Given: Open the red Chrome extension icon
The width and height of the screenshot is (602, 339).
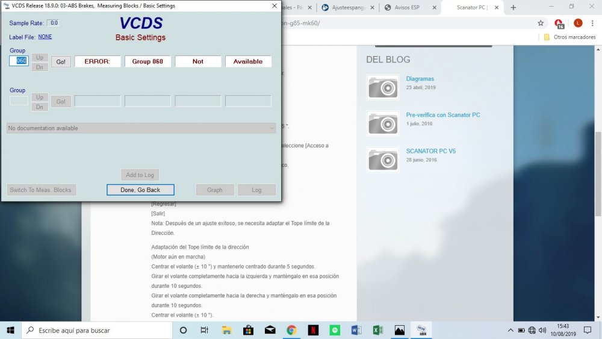Looking at the screenshot, I should click(x=559, y=23).
